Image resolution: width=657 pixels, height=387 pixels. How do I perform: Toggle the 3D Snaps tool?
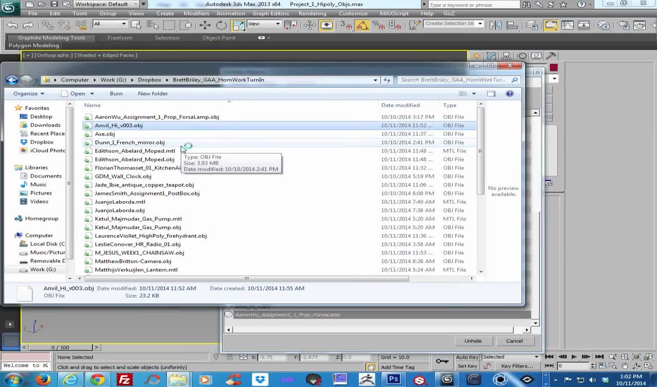pos(346,25)
